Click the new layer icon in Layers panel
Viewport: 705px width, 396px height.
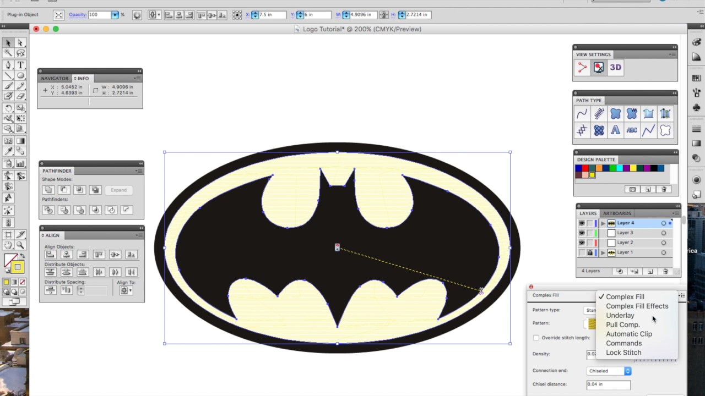click(x=650, y=271)
